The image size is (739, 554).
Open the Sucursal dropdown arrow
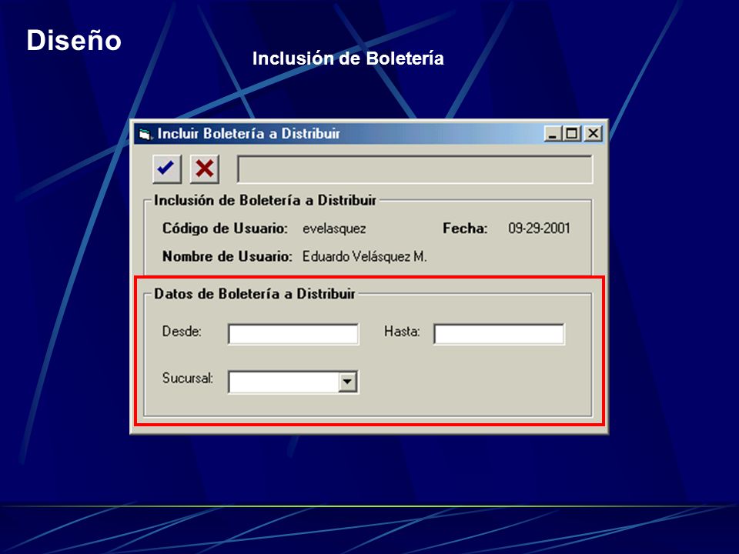pyautogui.click(x=347, y=382)
